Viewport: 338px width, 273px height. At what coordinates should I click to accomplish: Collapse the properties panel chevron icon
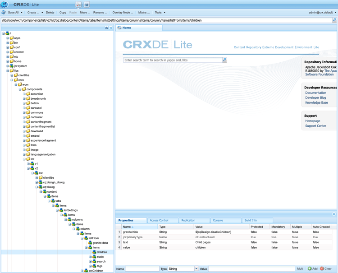pos(334,214)
